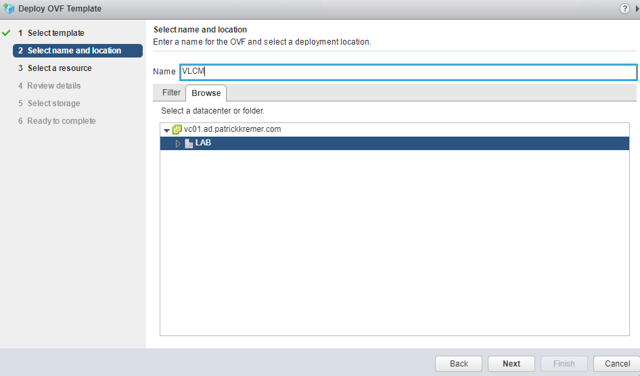Select step 2 Select name and location
640x376 pixels.
point(74,51)
